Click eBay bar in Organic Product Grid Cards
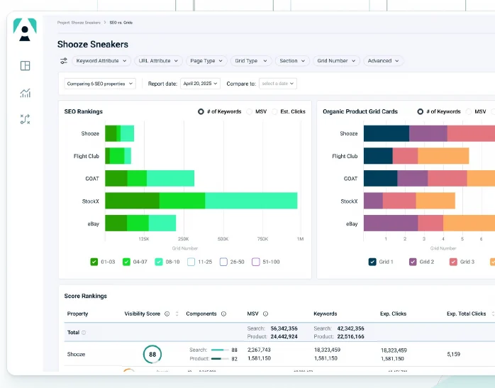This screenshot has width=495, height=388. 429,223
